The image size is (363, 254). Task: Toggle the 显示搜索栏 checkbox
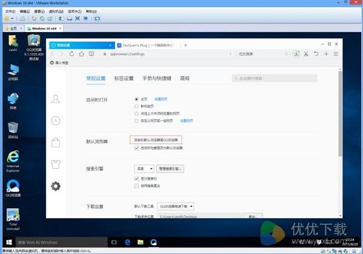pyautogui.click(x=136, y=179)
